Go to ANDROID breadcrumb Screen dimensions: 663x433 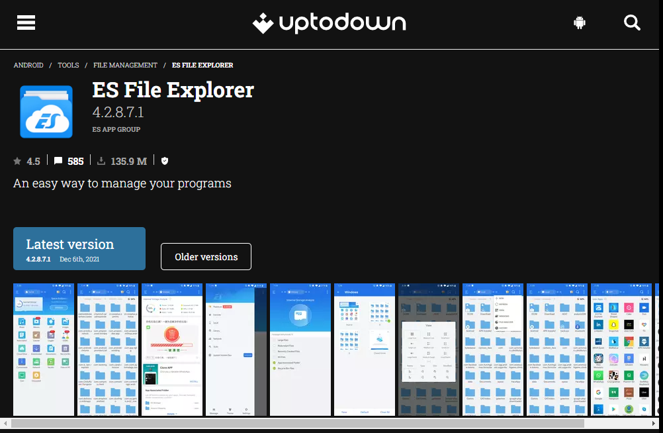click(x=28, y=65)
